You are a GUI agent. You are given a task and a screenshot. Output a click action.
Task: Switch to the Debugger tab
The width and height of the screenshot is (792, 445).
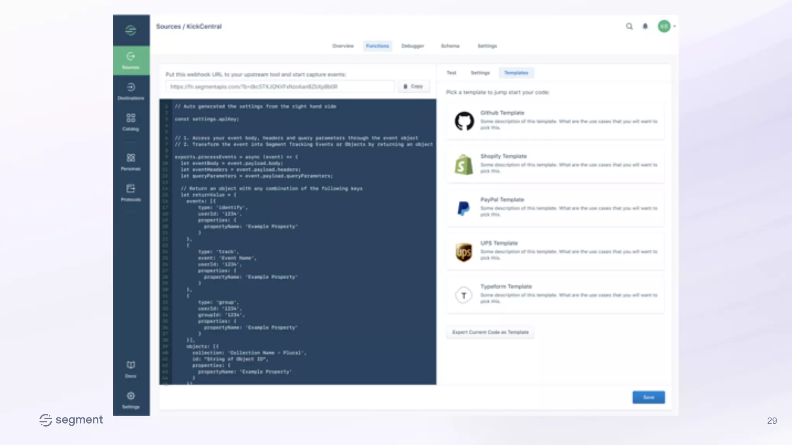(413, 46)
